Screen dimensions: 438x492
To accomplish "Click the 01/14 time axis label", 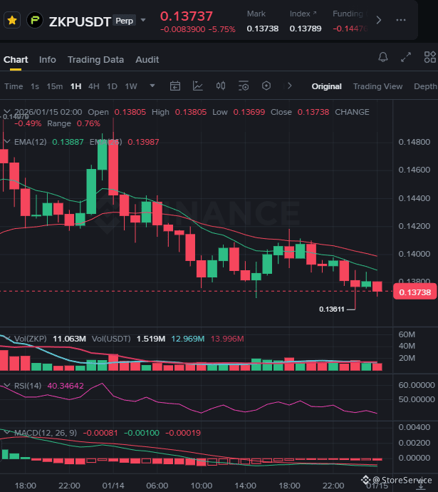I will click(x=113, y=486).
